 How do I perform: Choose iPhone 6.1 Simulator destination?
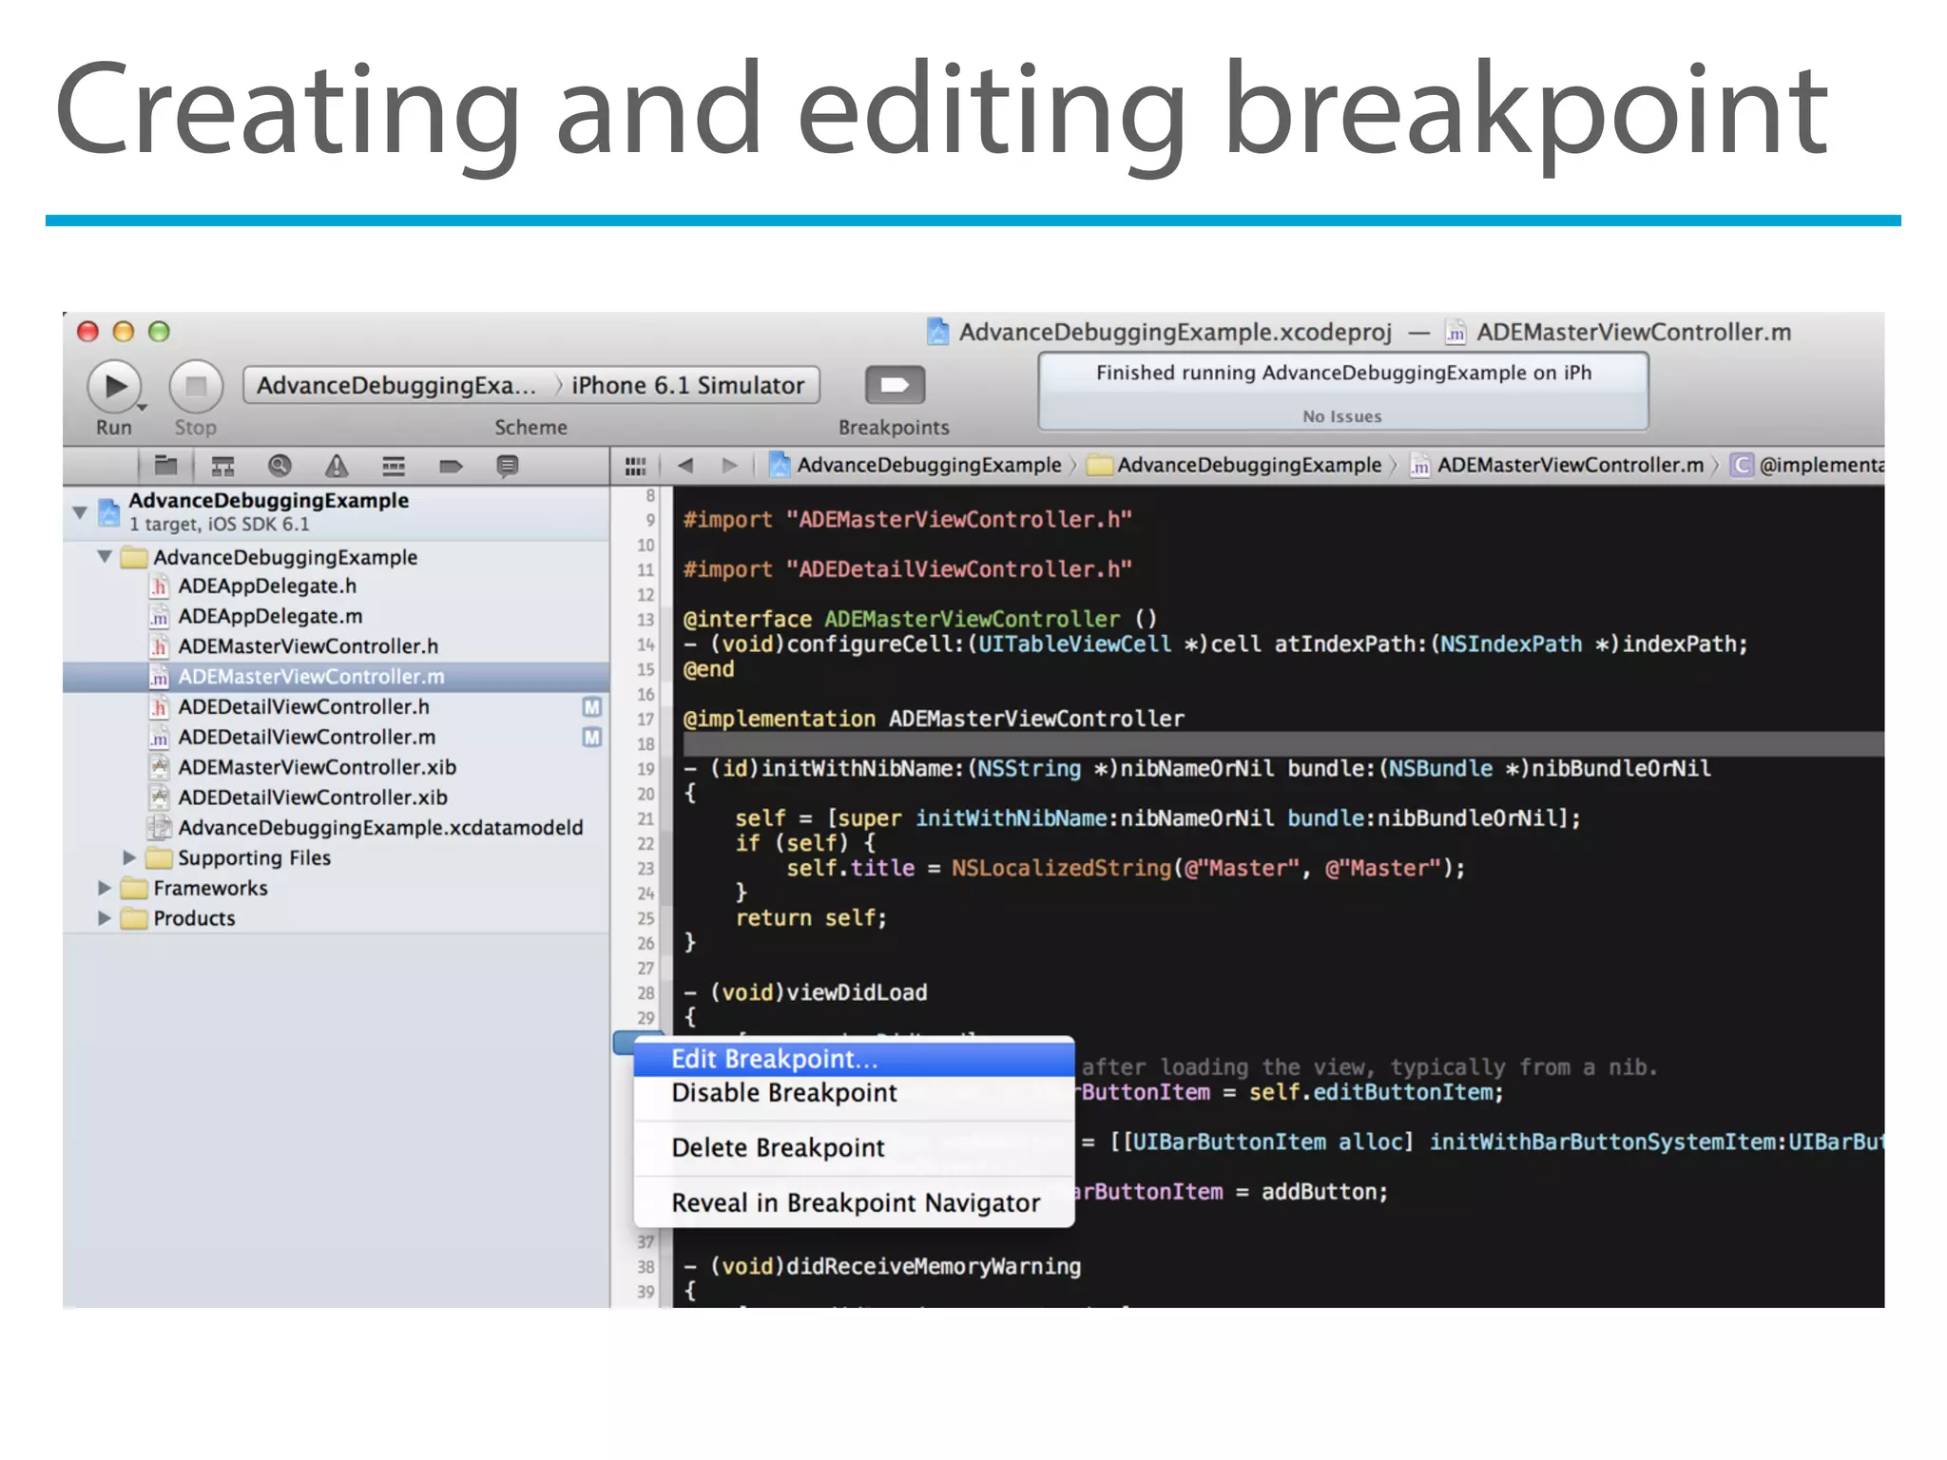pos(688,385)
